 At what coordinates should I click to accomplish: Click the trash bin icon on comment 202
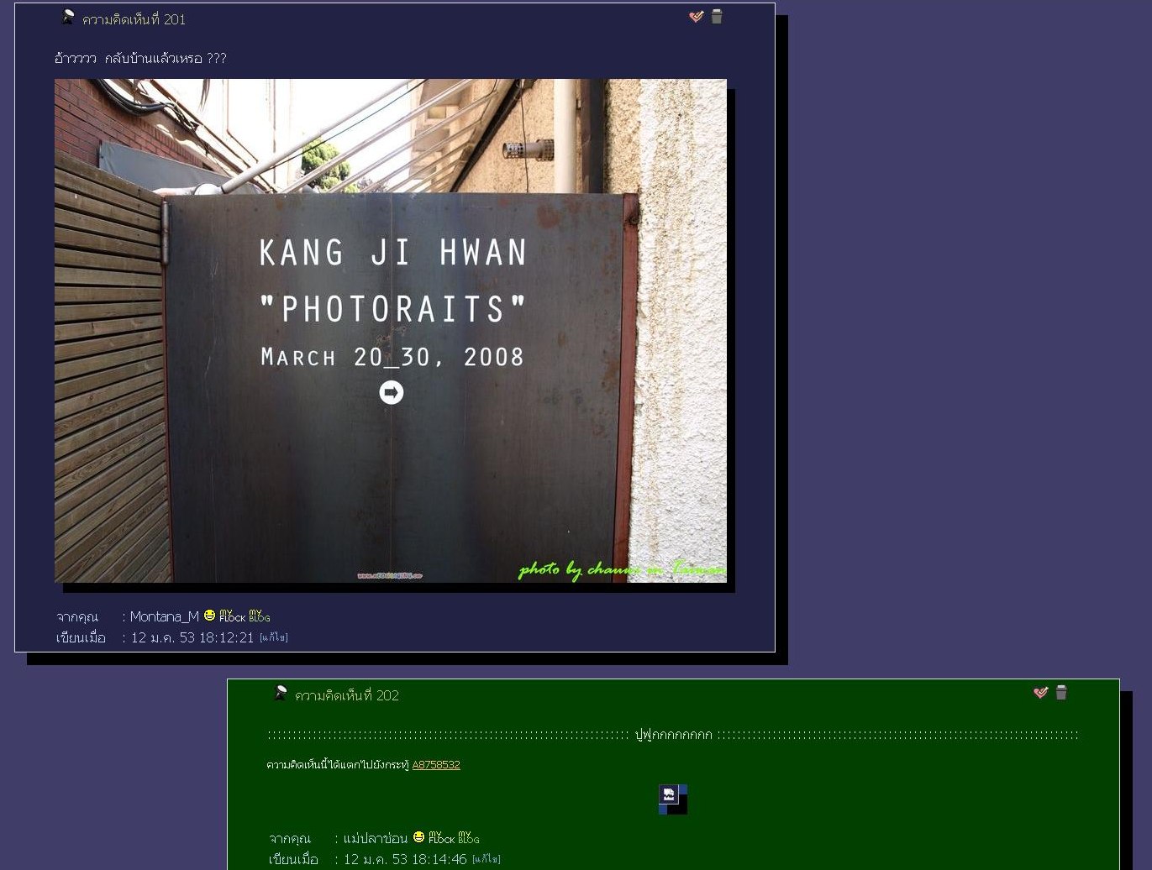click(1061, 692)
